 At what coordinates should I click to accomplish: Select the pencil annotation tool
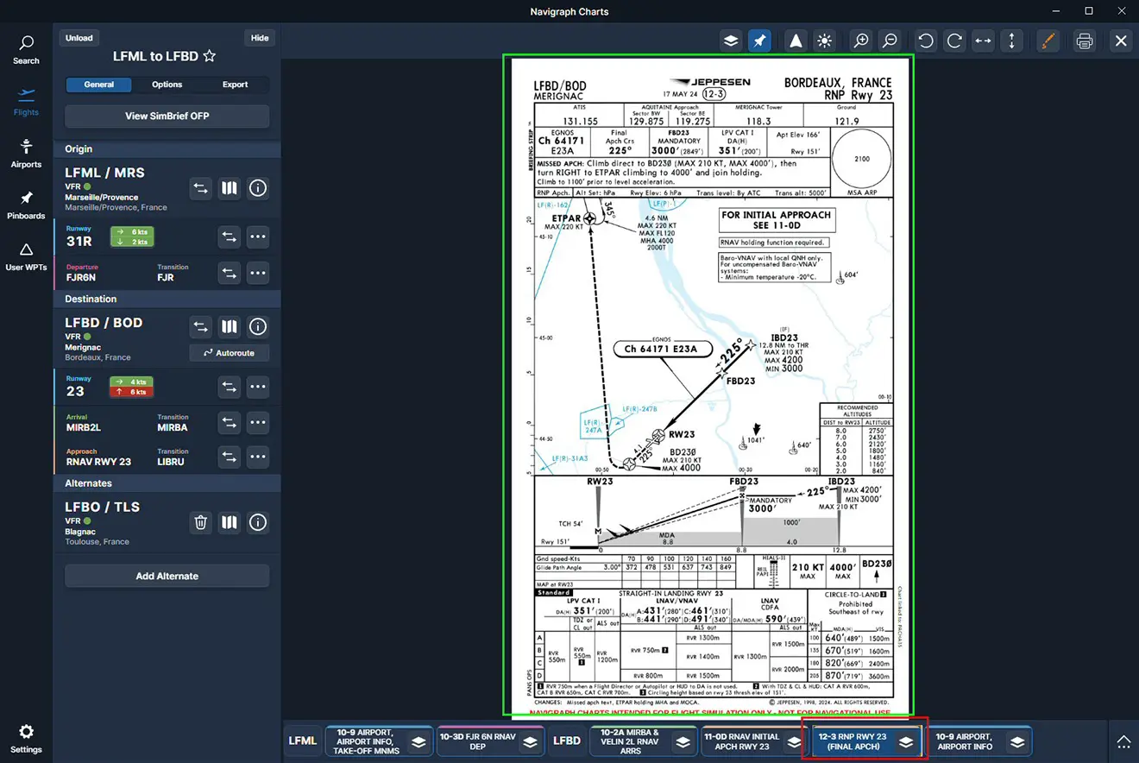click(1047, 41)
